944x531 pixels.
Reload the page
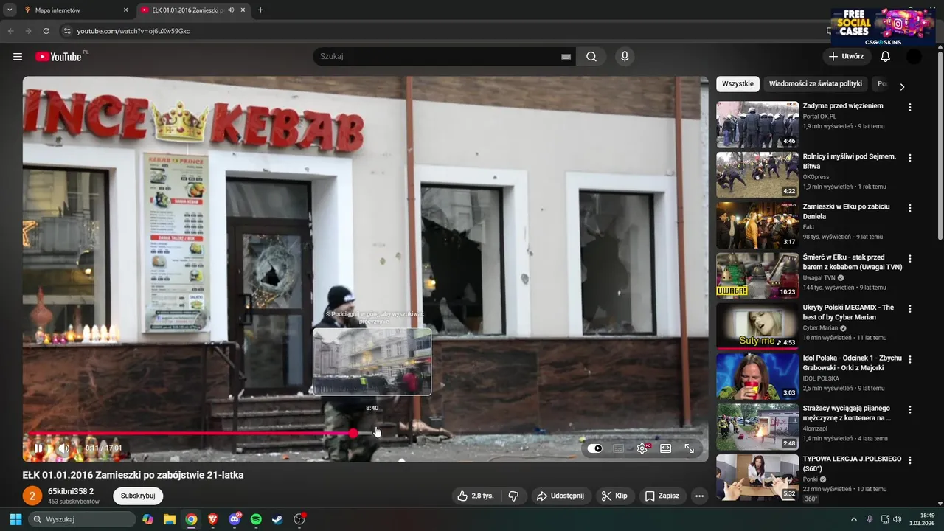click(46, 31)
